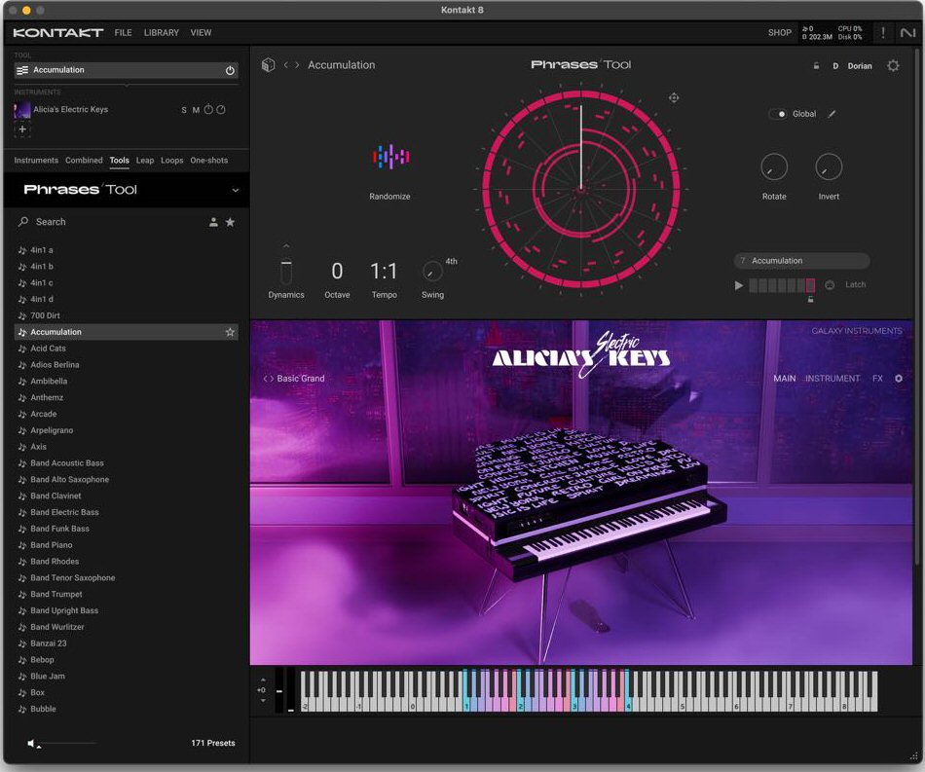Toggle Alicia's Electric Keys power button
The image size is (925, 772).
(x=208, y=110)
